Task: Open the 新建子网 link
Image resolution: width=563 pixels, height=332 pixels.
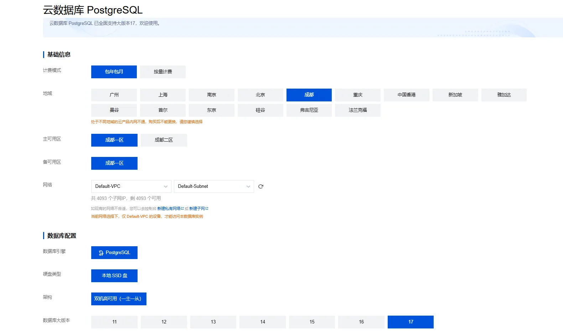Action: click(197, 209)
